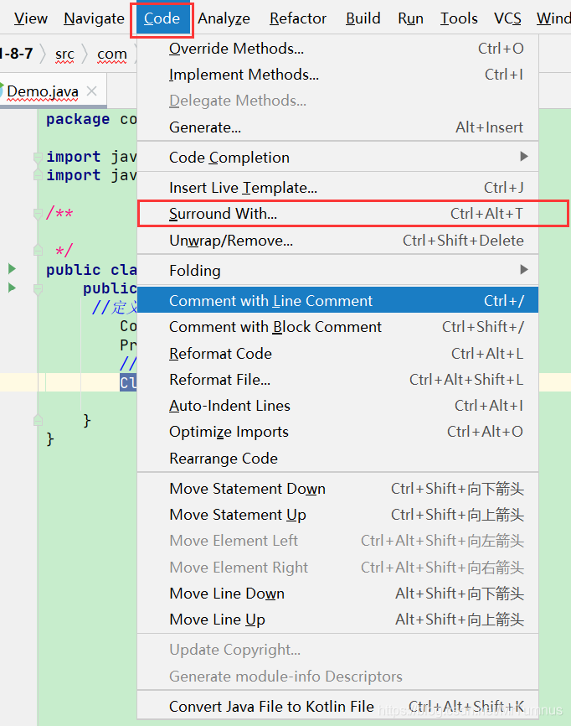Run main method via lower gutter arrow
The width and height of the screenshot is (571, 726).
[x=12, y=288]
